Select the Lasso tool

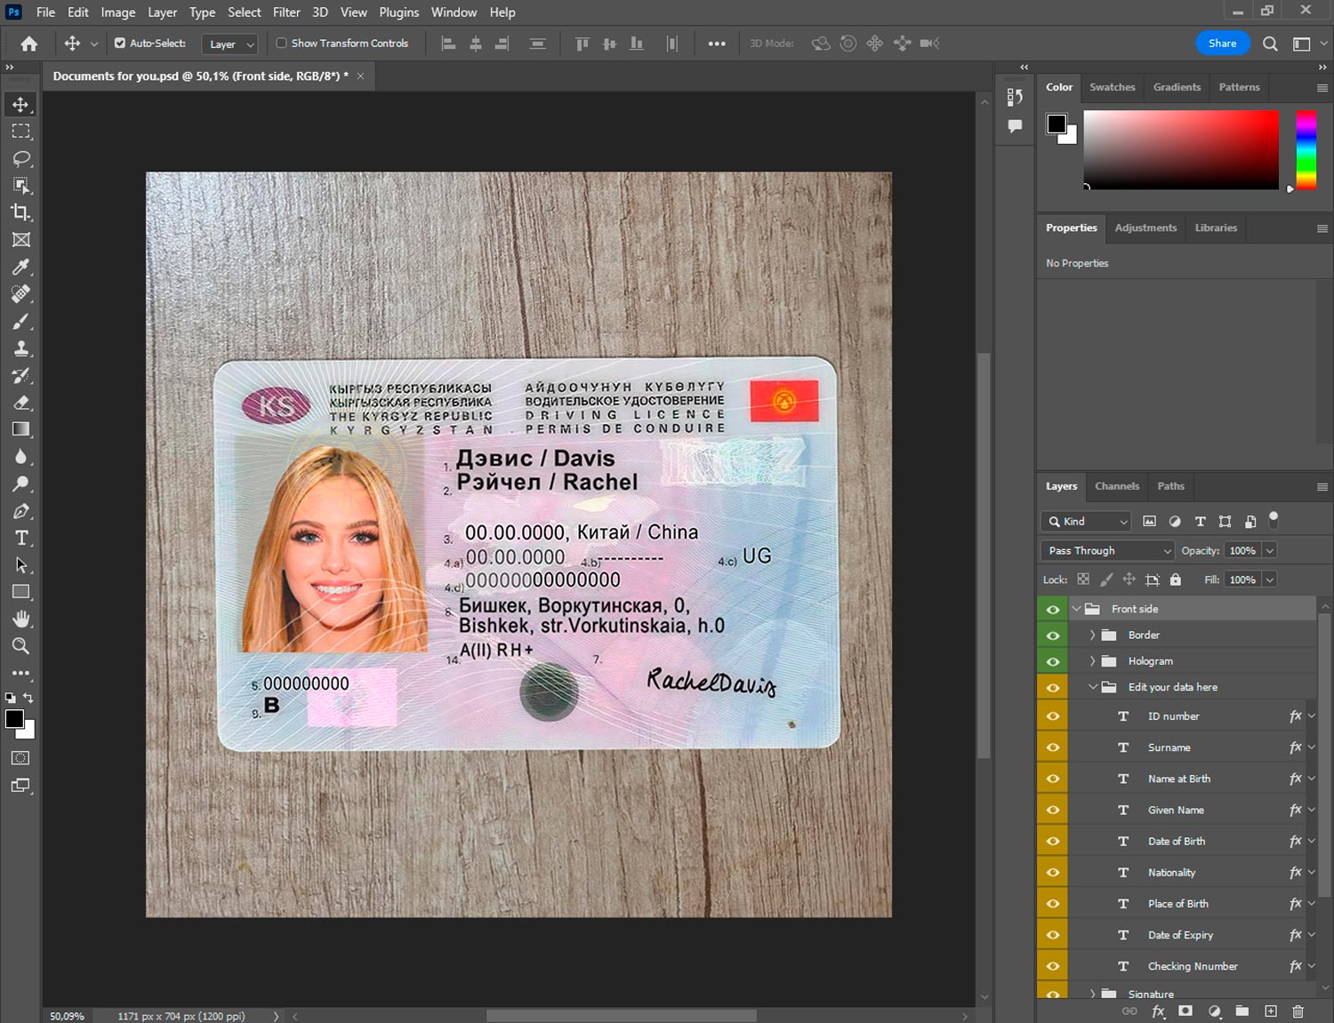click(21, 158)
